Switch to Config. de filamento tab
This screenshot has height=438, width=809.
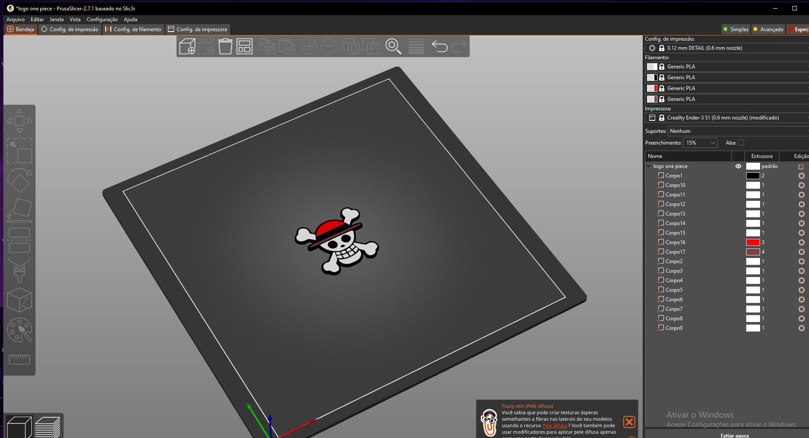[133, 29]
